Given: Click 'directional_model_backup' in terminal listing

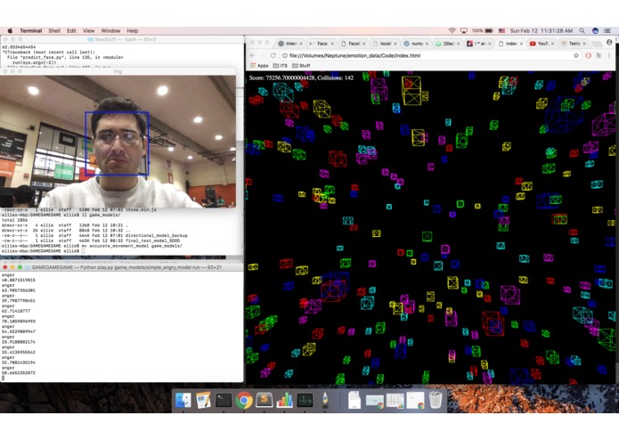Looking at the screenshot, I should point(157,236).
